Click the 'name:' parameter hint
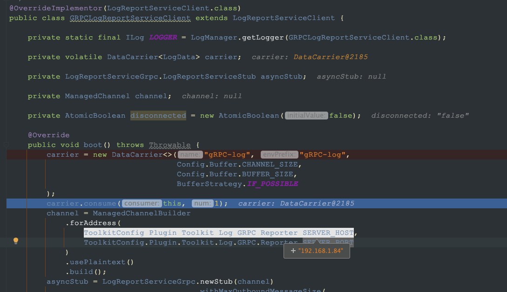Image resolution: width=507 pixels, height=292 pixels. pos(190,154)
